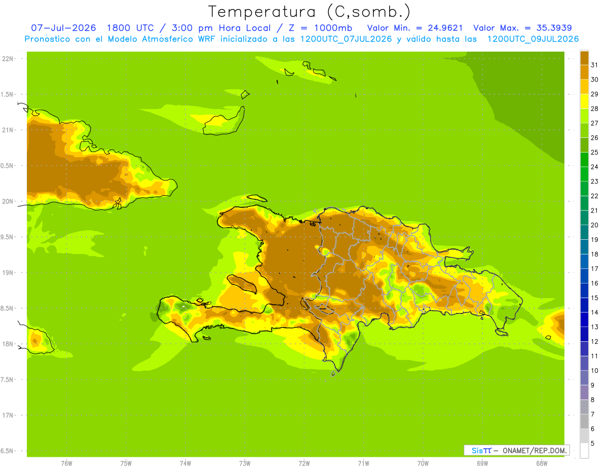Select purple swatch between colorbar labels 8 and 9
The height and width of the screenshot is (470, 608).
click(584, 392)
